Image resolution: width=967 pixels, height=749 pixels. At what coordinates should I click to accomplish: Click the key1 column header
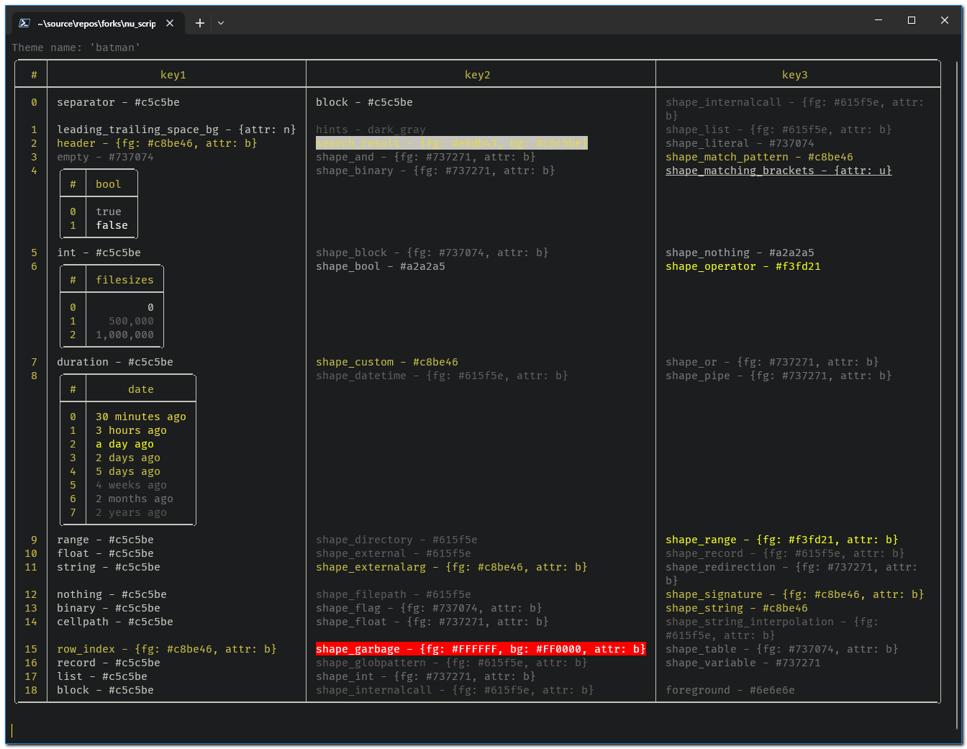pos(173,75)
